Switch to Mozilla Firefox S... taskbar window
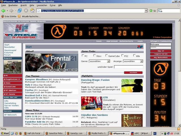 [98, 133]
